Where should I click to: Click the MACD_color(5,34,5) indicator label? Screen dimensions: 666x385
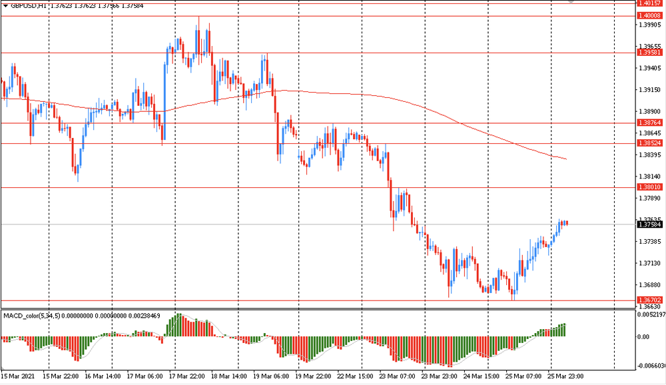pyautogui.click(x=32, y=316)
